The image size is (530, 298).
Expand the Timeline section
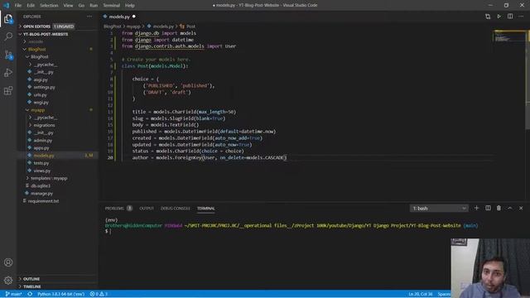31,286
